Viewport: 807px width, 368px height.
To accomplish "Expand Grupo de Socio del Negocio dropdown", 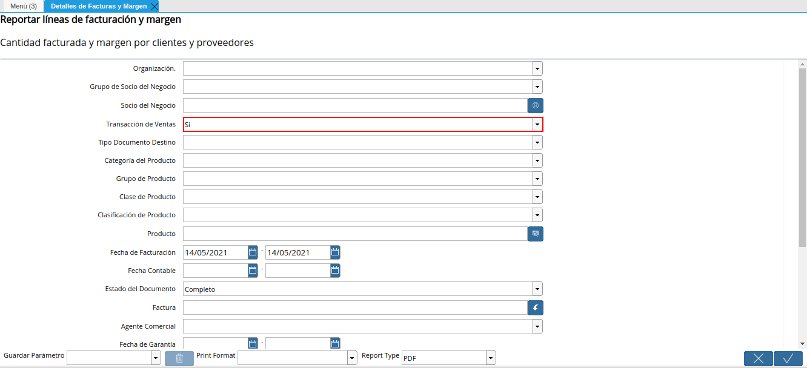I will coord(537,87).
